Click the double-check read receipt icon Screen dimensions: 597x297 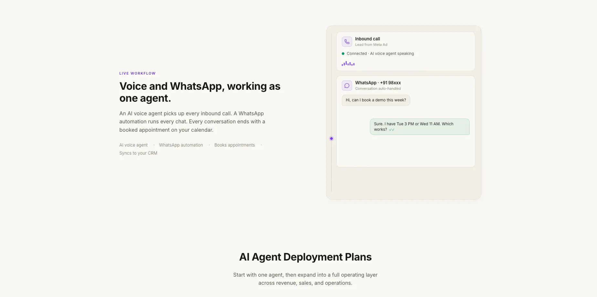(392, 130)
